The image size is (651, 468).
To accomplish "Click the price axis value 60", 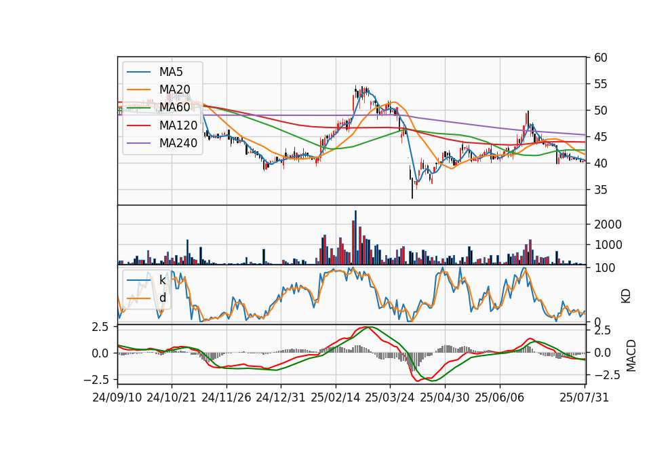I will coord(600,58).
